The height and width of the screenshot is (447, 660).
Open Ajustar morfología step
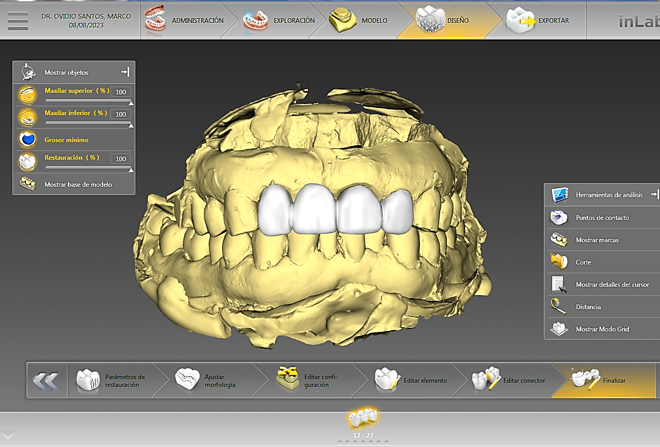click(213, 380)
